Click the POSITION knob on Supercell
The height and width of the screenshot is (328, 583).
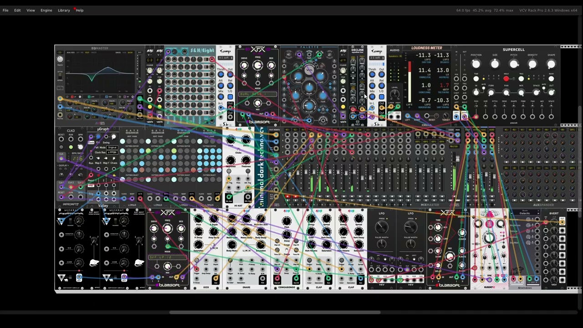476,64
